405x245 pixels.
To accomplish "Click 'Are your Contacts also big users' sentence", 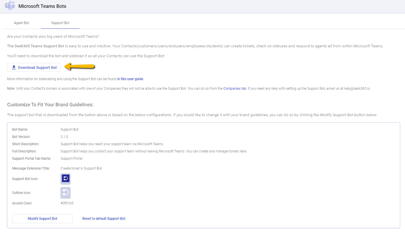I will 53,37.
